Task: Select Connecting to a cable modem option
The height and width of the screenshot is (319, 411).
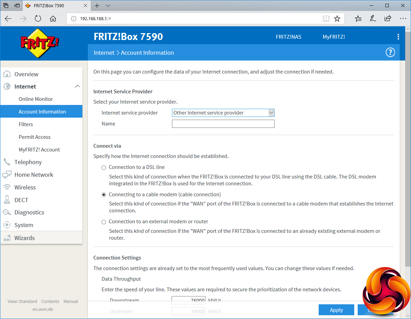Action: [104, 195]
